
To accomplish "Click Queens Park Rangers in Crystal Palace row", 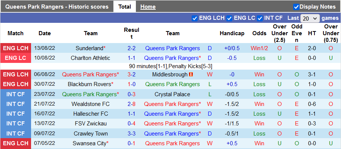I will tap(89, 94).
